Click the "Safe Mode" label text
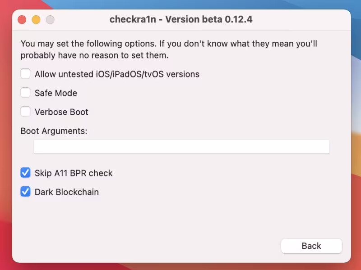This screenshot has height=270, width=361. pyautogui.click(x=56, y=93)
